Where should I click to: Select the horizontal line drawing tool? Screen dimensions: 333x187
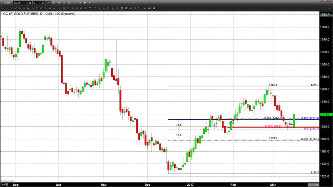[7, 8]
